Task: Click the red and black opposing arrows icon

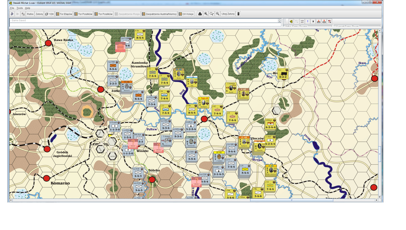Action: pos(330,21)
